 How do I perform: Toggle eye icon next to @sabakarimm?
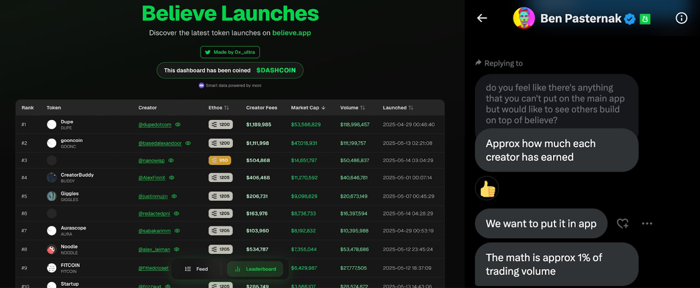pyautogui.click(x=177, y=231)
